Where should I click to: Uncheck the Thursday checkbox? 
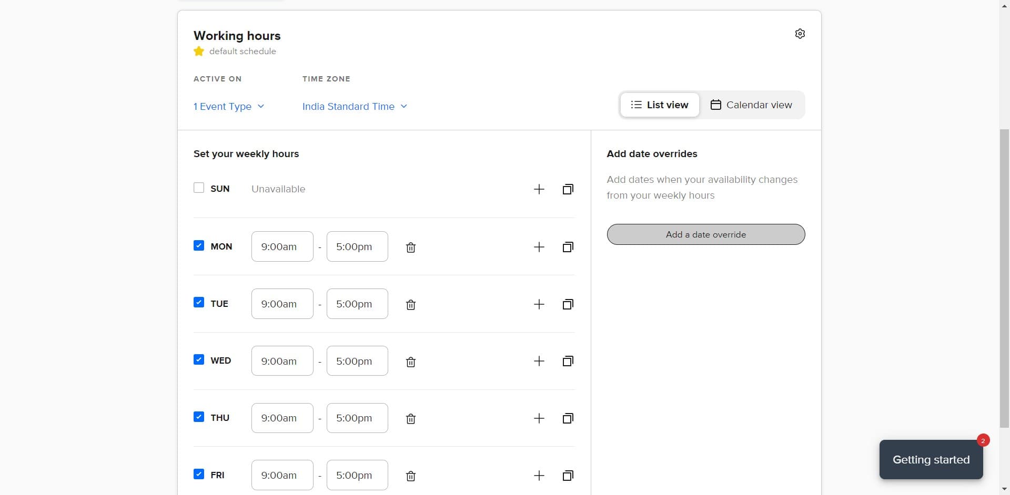click(x=199, y=416)
